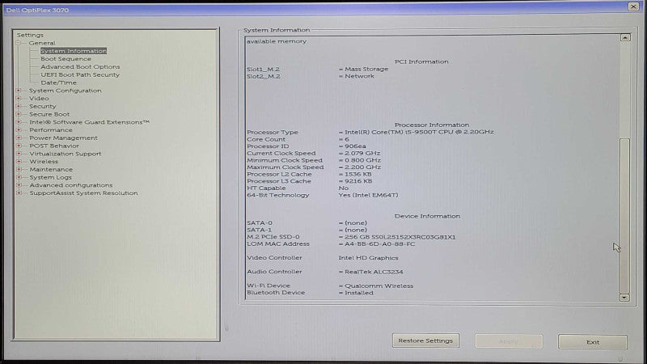
Task: Select the Video category label
Action: click(39, 98)
